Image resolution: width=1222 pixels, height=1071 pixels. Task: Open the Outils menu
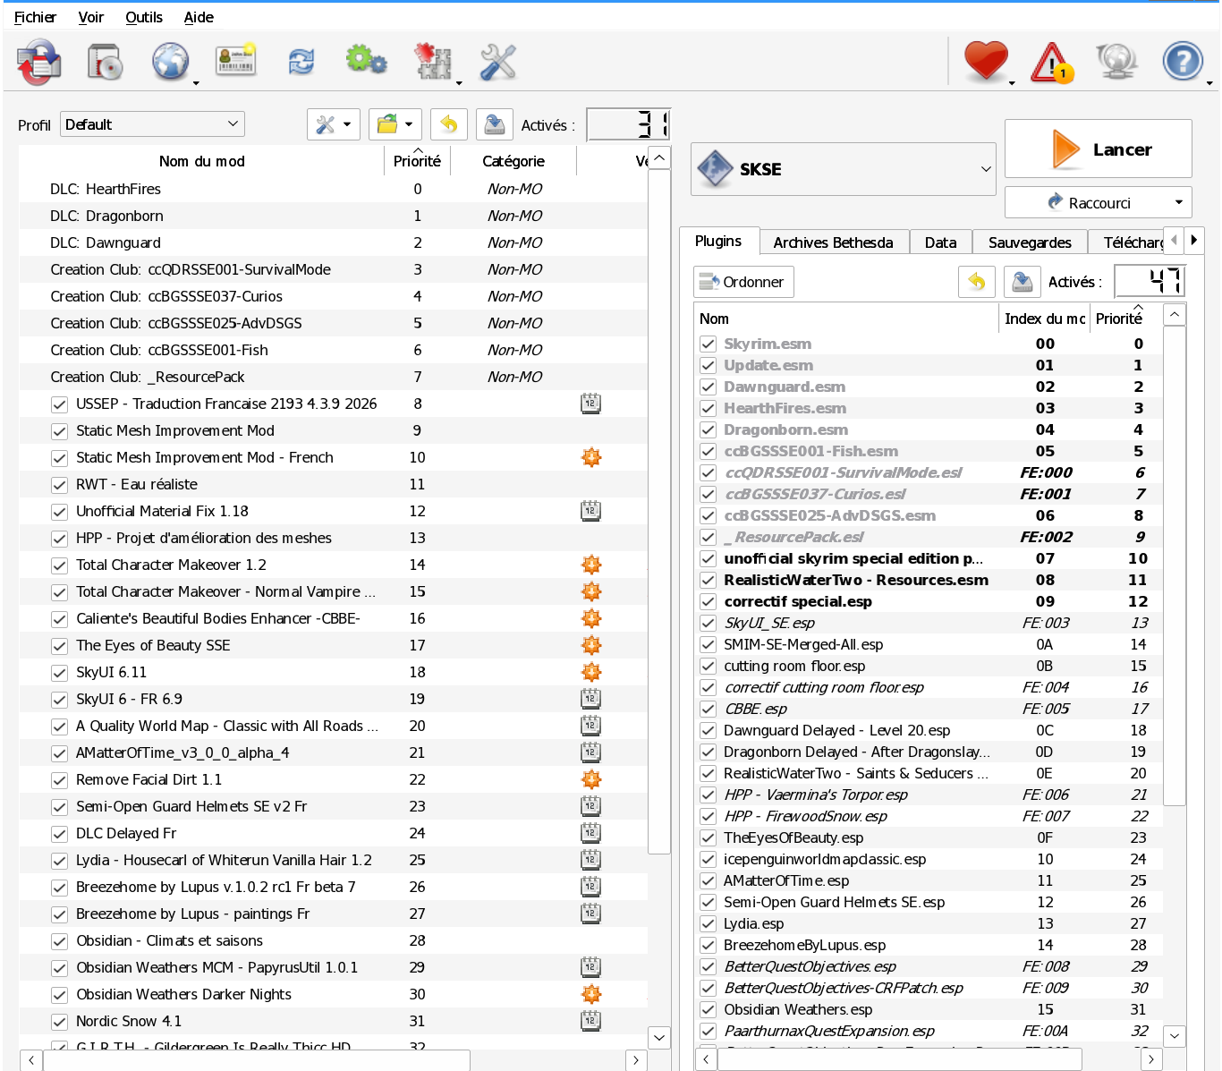(x=144, y=17)
